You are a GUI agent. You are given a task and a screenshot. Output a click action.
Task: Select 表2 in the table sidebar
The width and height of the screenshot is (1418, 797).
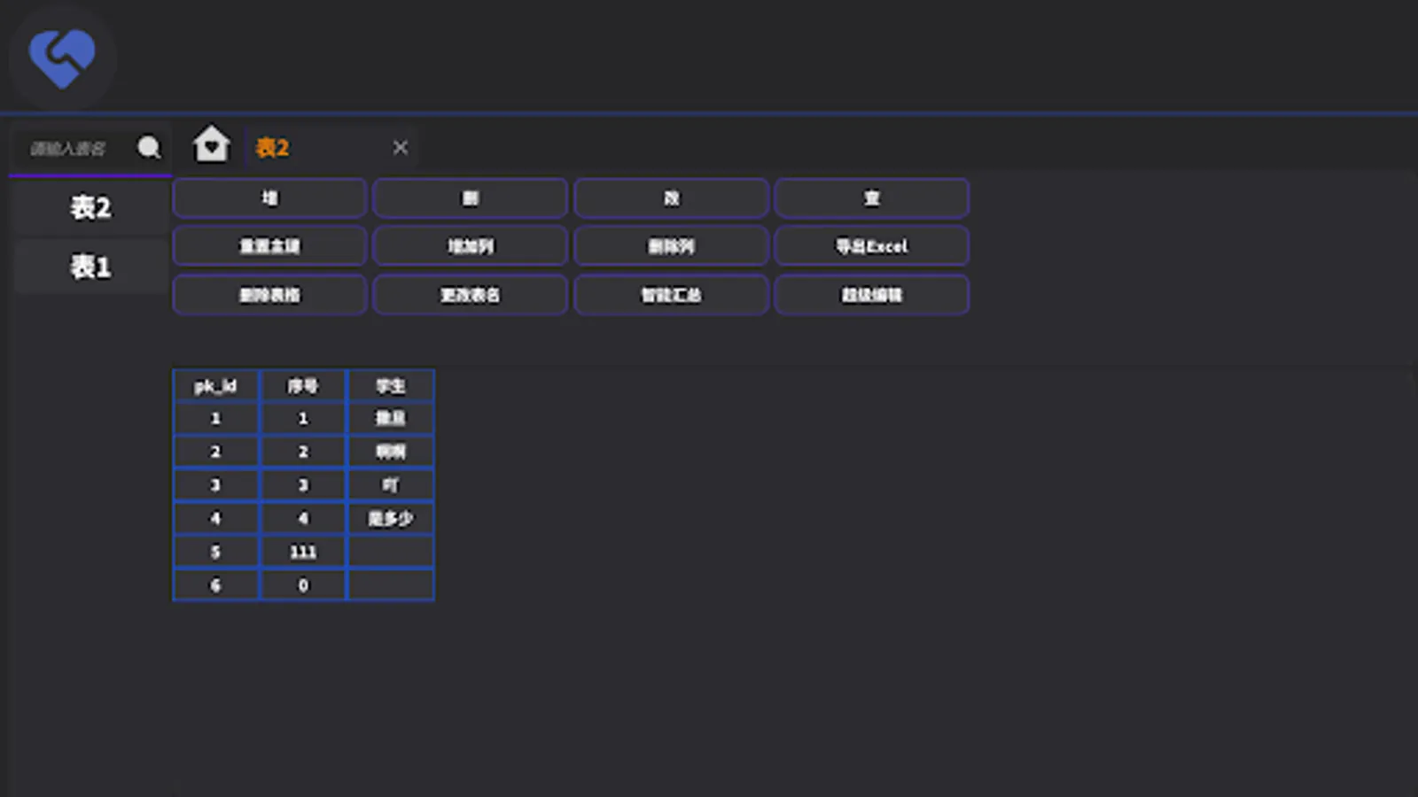pyautogui.click(x=90, y=206)
